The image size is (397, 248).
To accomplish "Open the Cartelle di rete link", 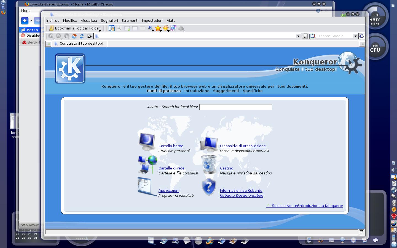I will 171,168.
